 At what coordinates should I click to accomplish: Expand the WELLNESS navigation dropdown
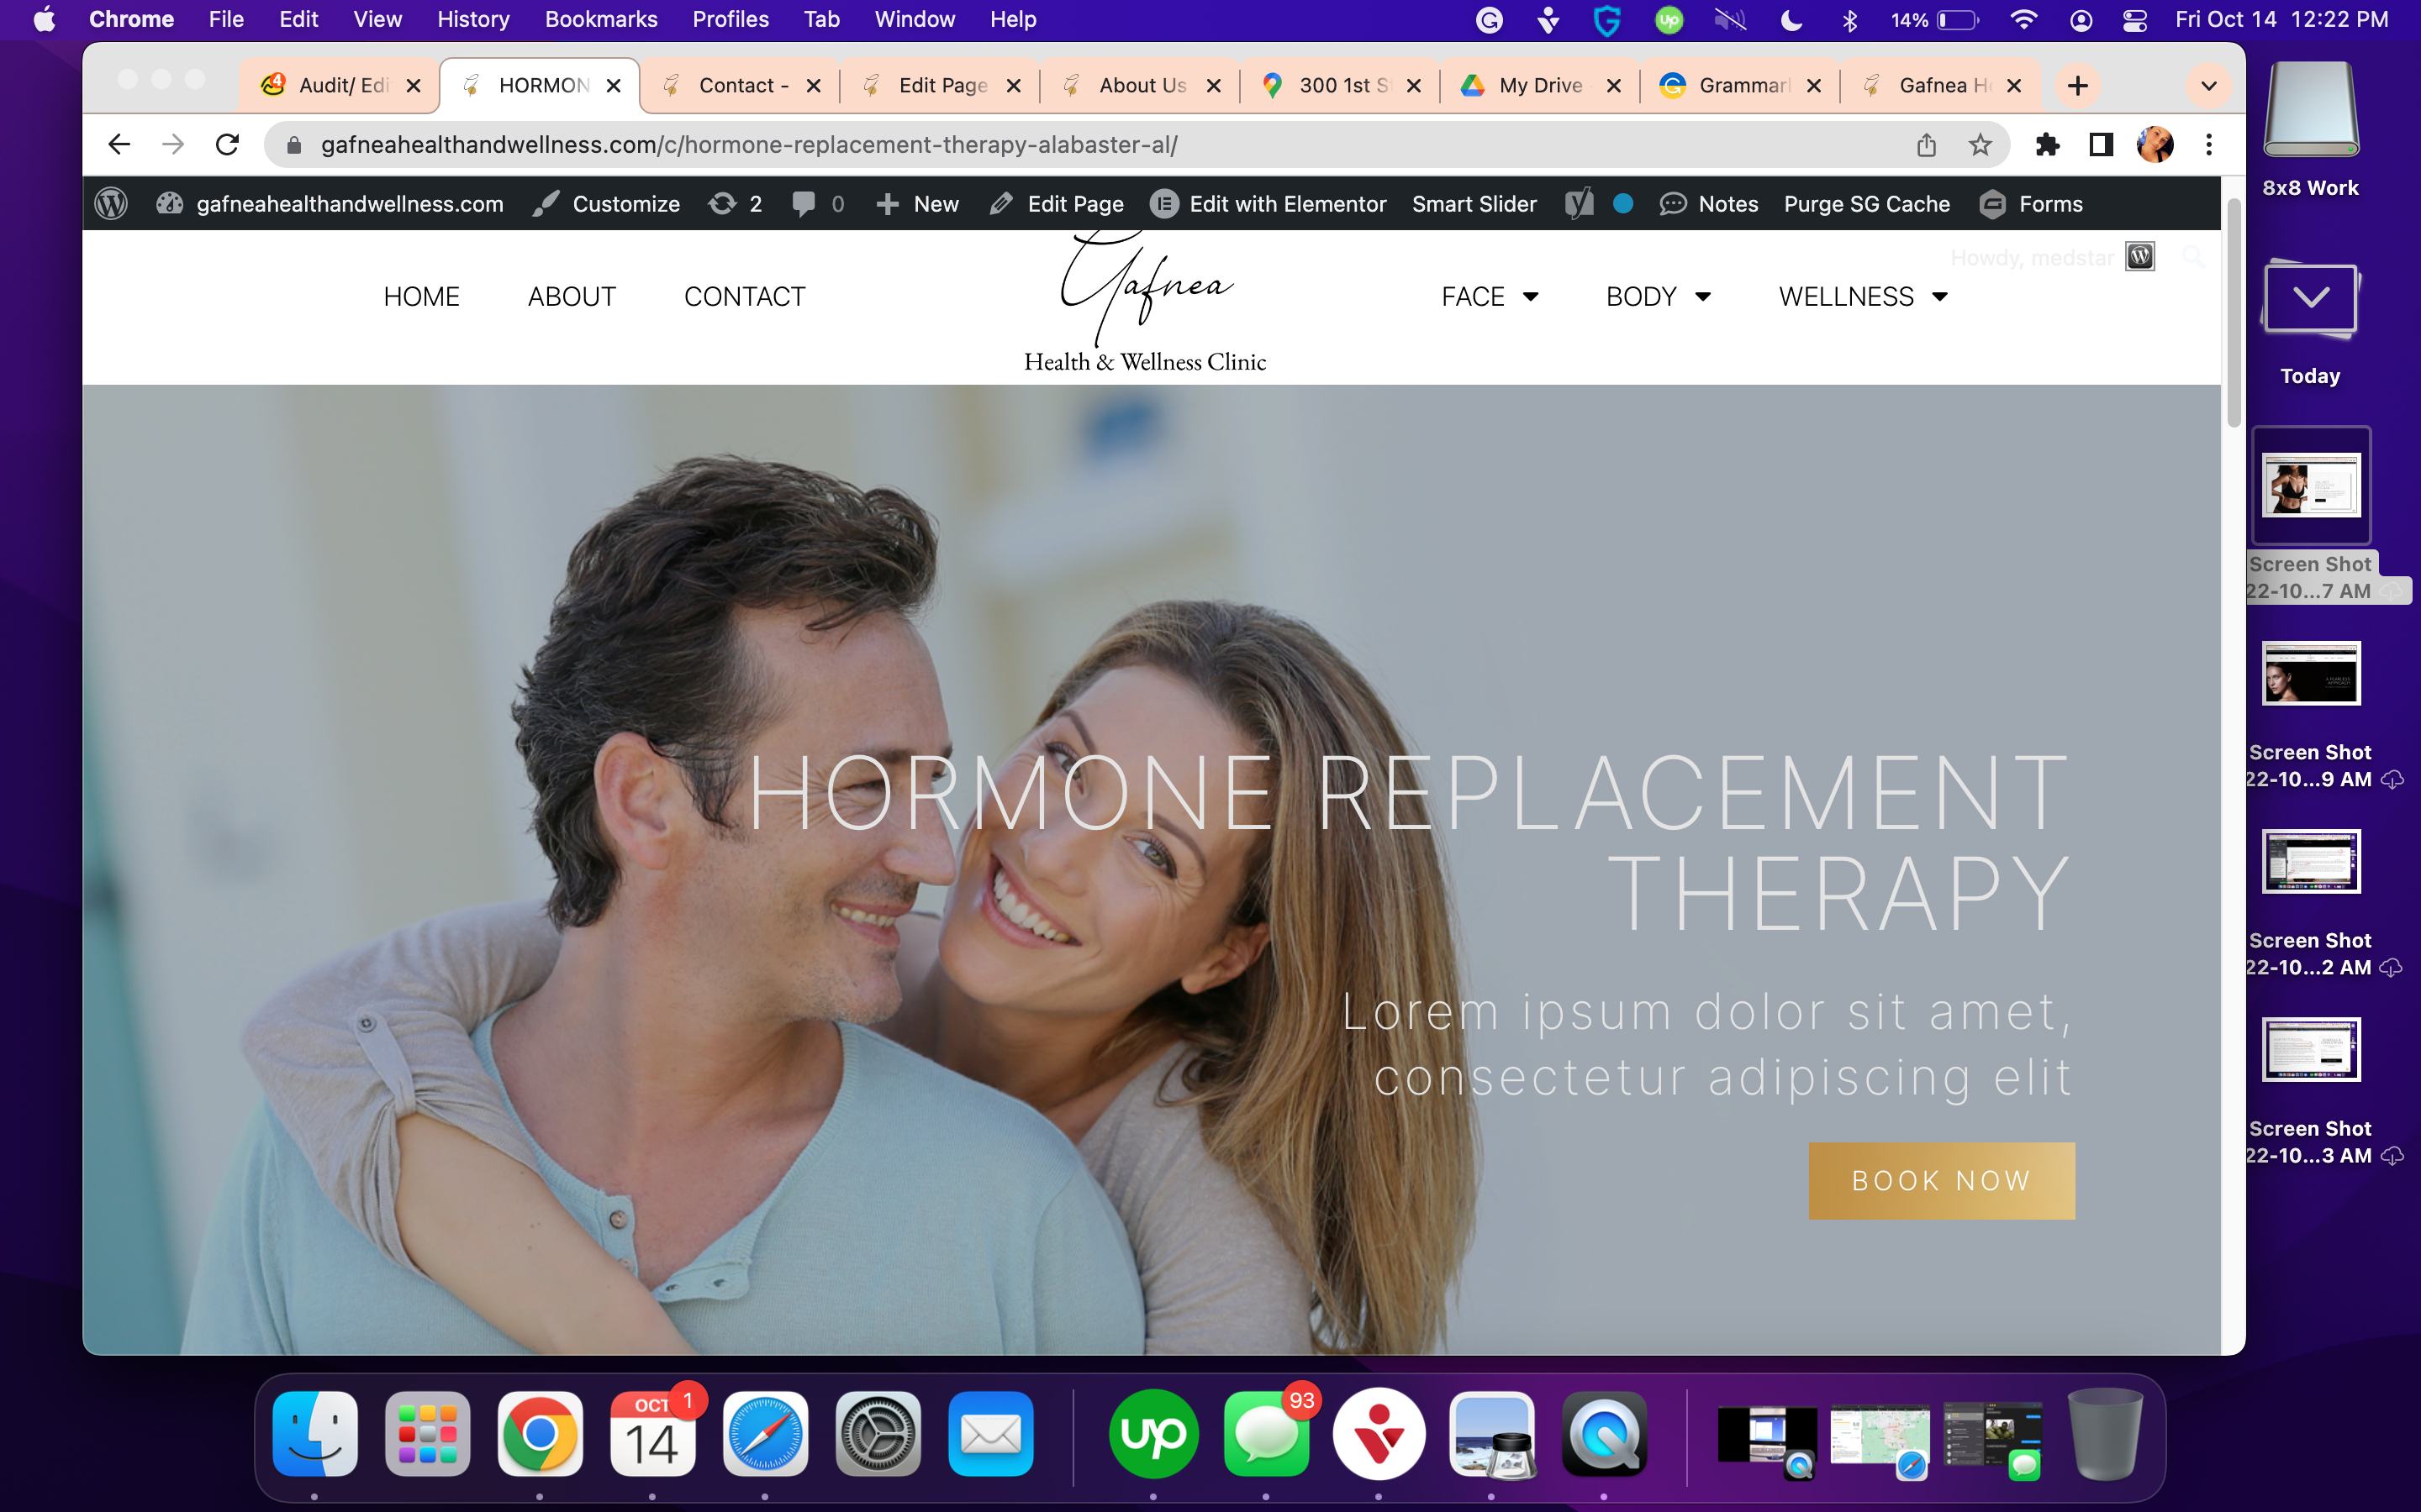[1863, 297]
